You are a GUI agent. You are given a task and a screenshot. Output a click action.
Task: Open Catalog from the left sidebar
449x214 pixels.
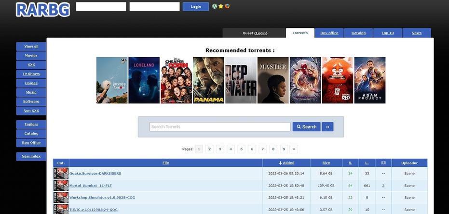coord(31,133)
